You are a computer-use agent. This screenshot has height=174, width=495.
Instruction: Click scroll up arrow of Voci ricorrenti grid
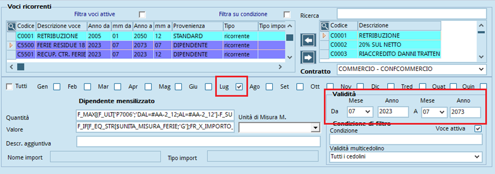tap(290, 26)
